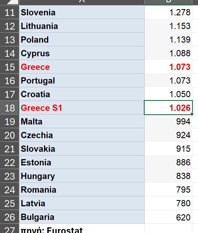Screen dimensions: 198x233
Task: Click the fill handle of selected cell 1.026
Action: click(x=192, y=114)
